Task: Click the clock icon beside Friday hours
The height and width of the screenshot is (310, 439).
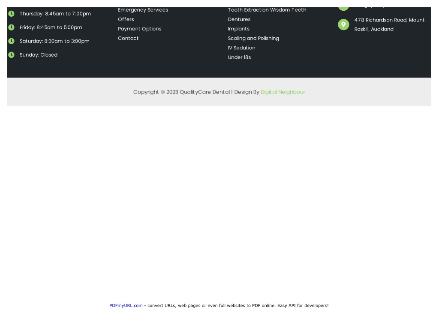Action: click(11, 27)
